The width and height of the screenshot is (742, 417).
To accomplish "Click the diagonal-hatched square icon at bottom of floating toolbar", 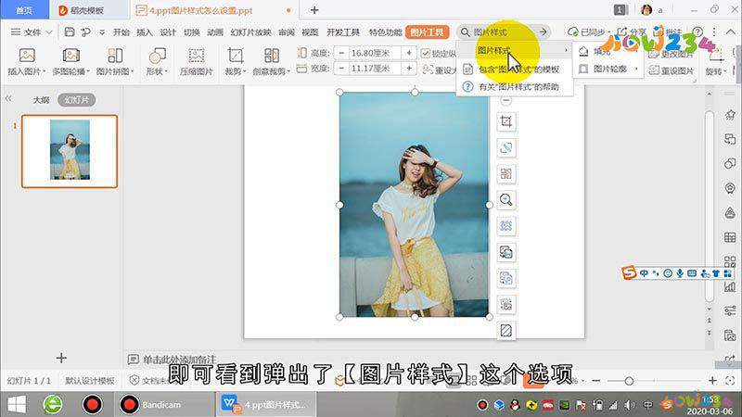I will [x=505, y=331].
